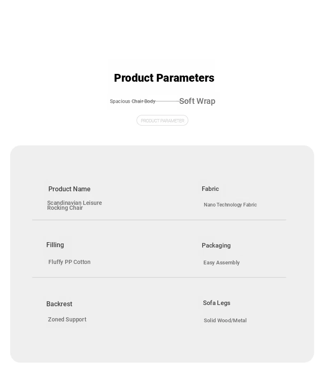The height and width of the screenshot is (383, 324).
Task: Select the Backrest label
Action: 59,304
